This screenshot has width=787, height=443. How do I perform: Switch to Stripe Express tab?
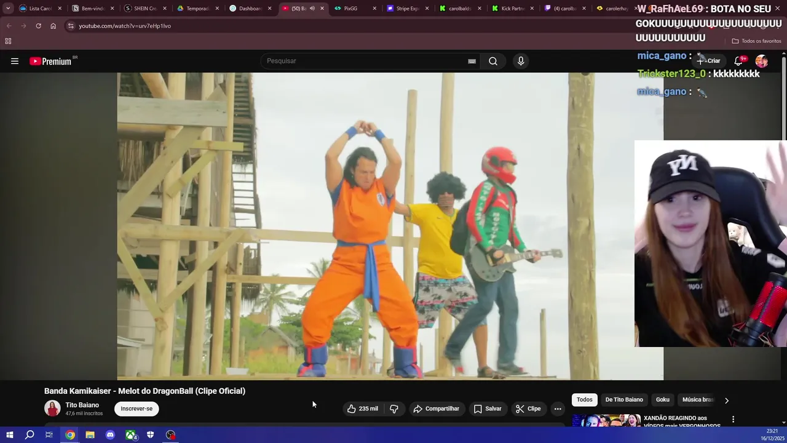click(x=408, y=9)
